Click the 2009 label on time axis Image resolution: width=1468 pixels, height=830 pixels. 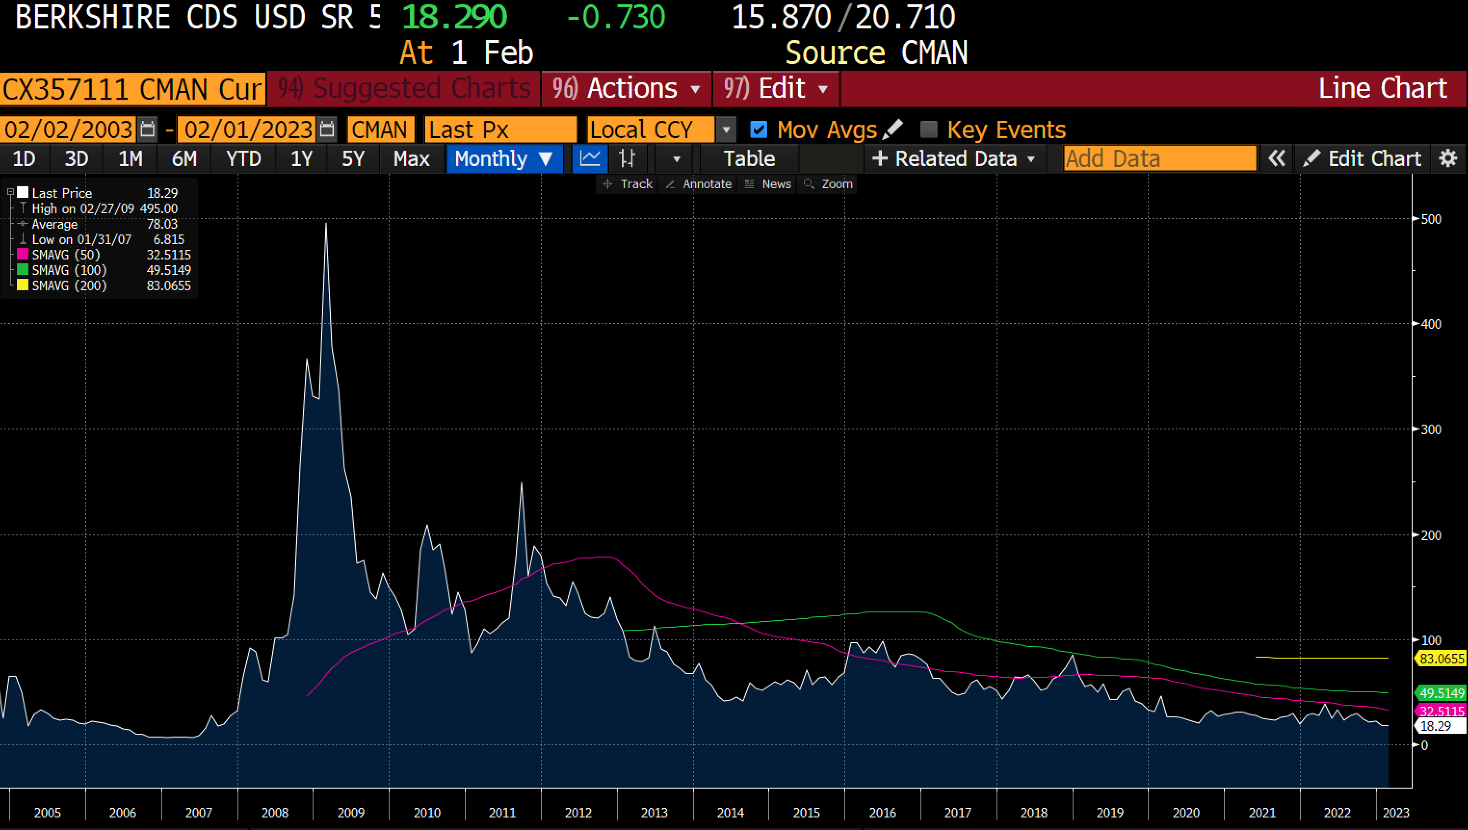click(351, 812)
